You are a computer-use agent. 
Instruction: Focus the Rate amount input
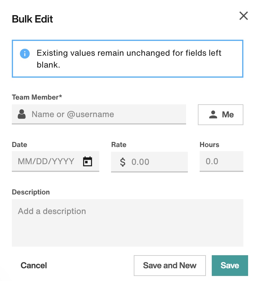tap(157, 162)
